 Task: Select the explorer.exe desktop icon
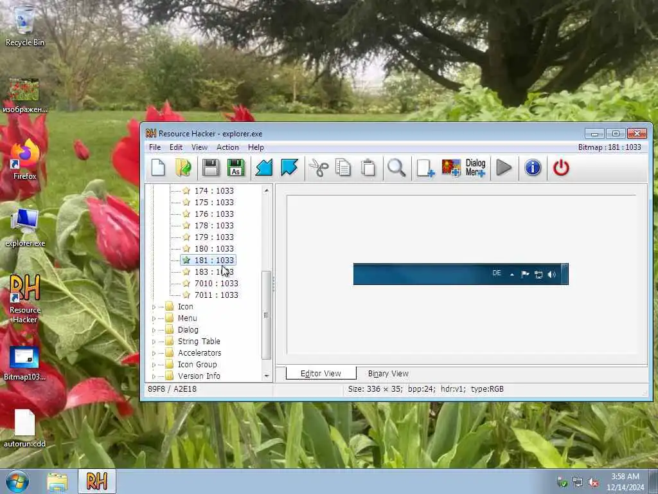[25, 227]
